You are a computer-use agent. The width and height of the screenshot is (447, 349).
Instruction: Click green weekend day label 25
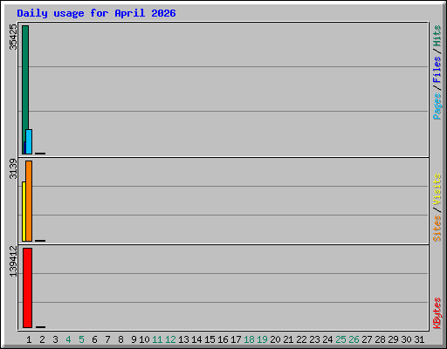340,339
